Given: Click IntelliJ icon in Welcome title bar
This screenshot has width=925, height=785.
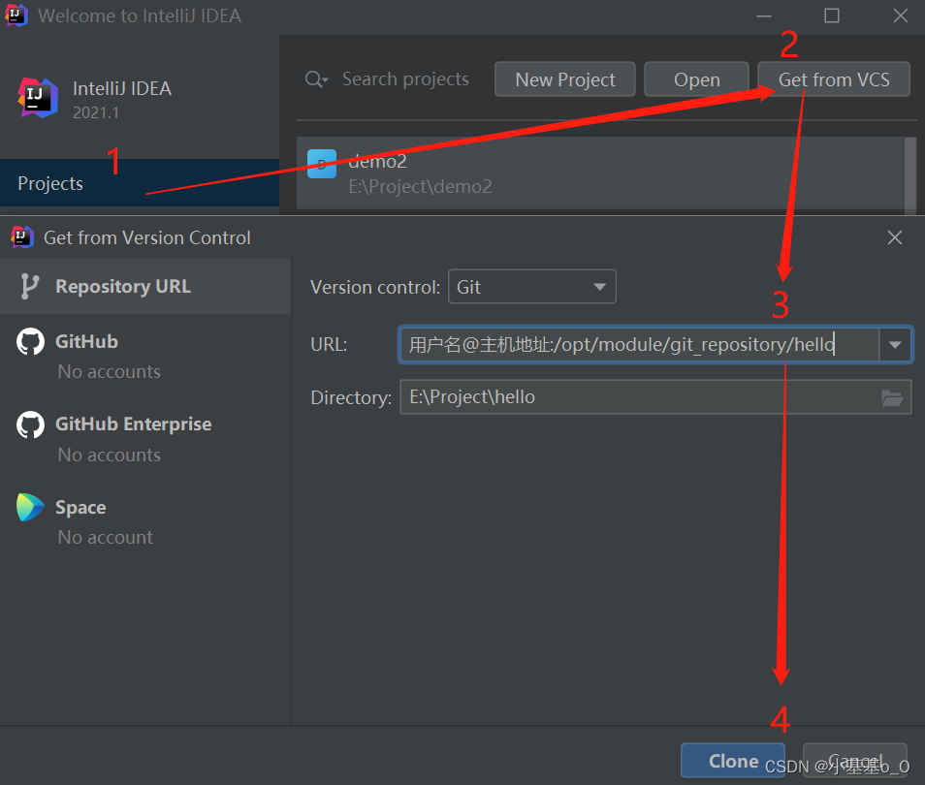Looking at the screenshot, I should [16, 16].
